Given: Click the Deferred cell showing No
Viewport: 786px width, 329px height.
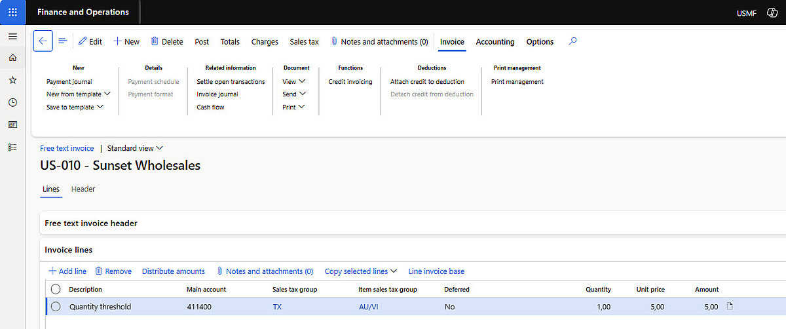Looking at the screenshot, I should click(449, 306).
